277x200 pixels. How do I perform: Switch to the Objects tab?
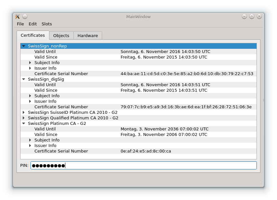(61, 35)
